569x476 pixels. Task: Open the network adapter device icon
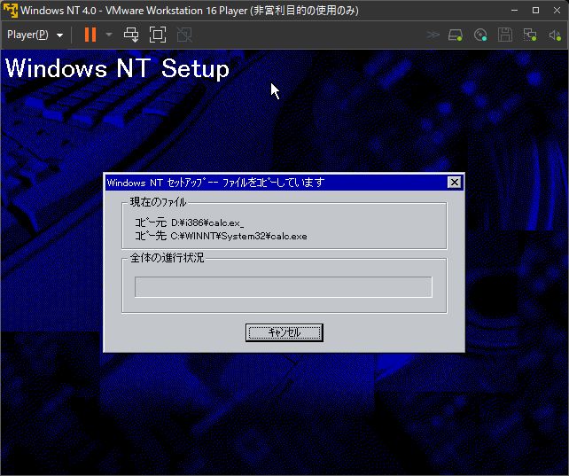pos(530,35)
